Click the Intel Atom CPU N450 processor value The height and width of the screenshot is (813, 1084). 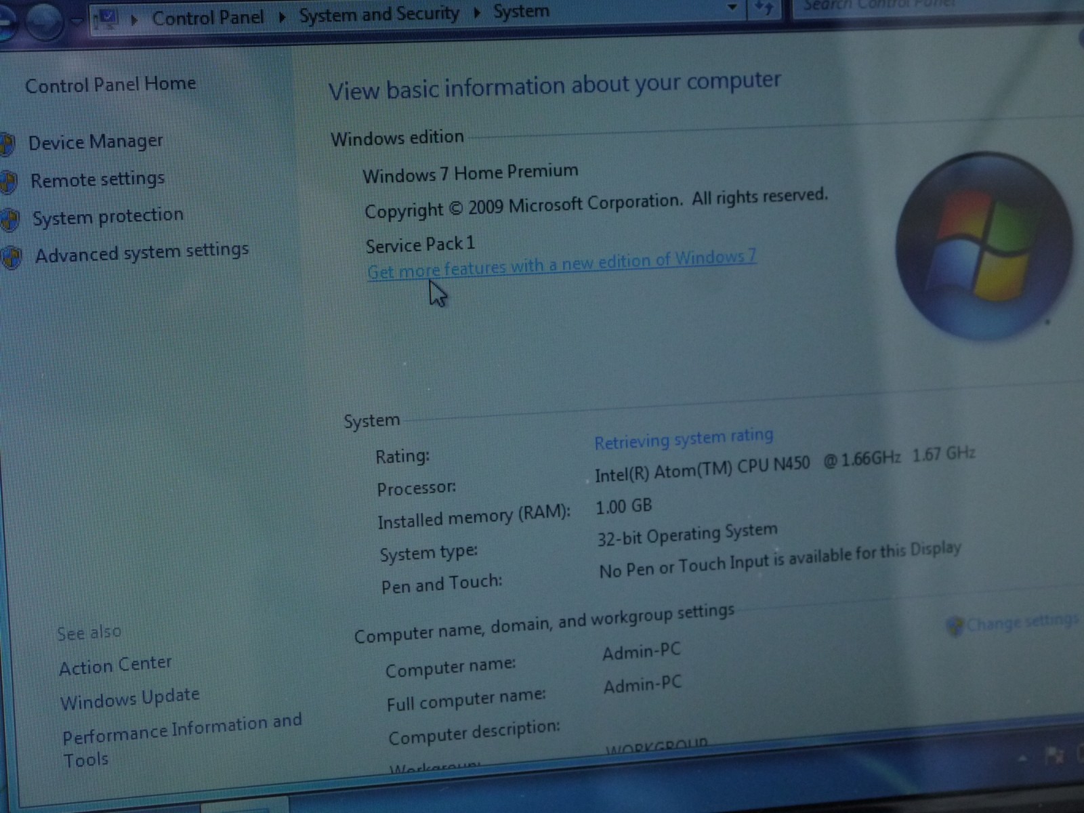785,463
